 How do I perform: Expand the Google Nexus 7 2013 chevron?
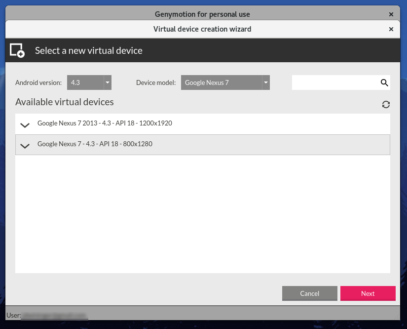pyautogui.click(x=25, y=125)
